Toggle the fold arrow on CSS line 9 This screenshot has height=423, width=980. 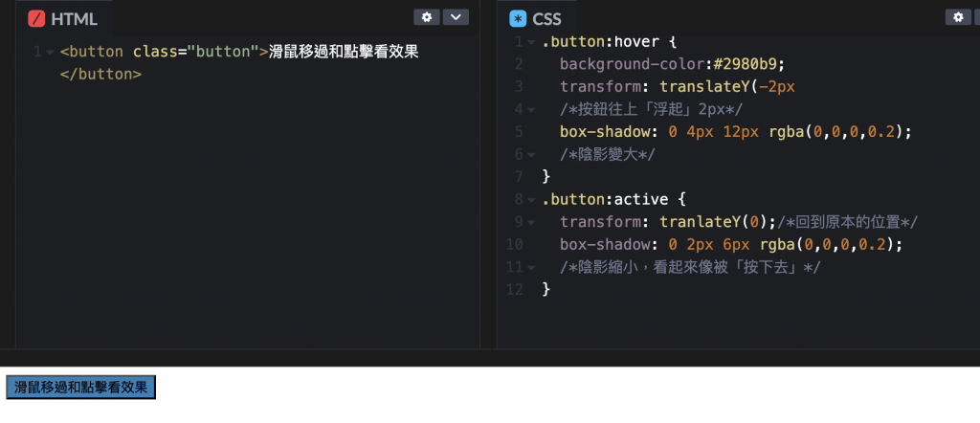(531, 222)
